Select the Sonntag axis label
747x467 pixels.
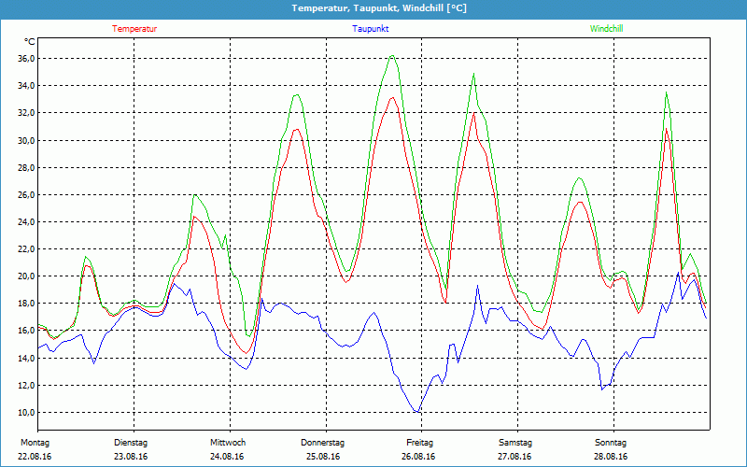pos(611,443)
